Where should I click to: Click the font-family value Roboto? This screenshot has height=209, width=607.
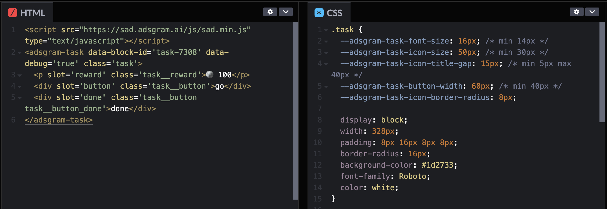pos(412,176)
